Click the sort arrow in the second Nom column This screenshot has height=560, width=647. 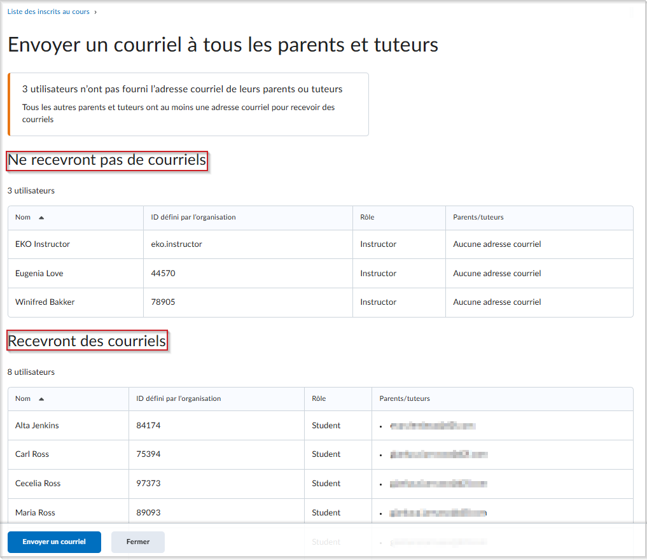tap(41, 398)
